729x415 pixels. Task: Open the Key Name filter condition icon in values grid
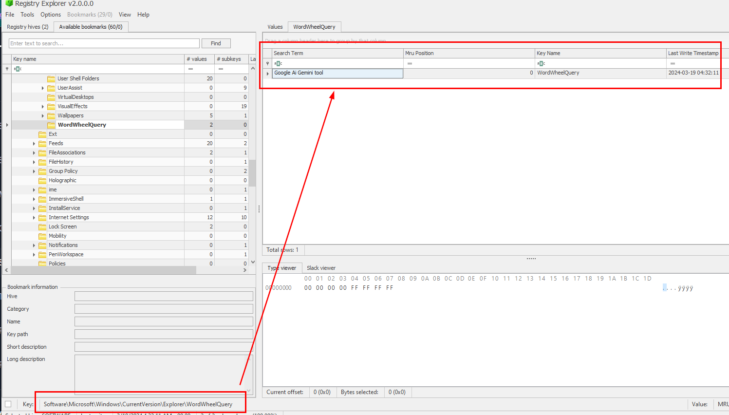tap(541, 63)
